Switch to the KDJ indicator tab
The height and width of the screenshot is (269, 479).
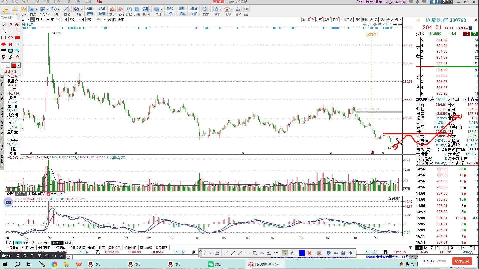click(68, 243)
